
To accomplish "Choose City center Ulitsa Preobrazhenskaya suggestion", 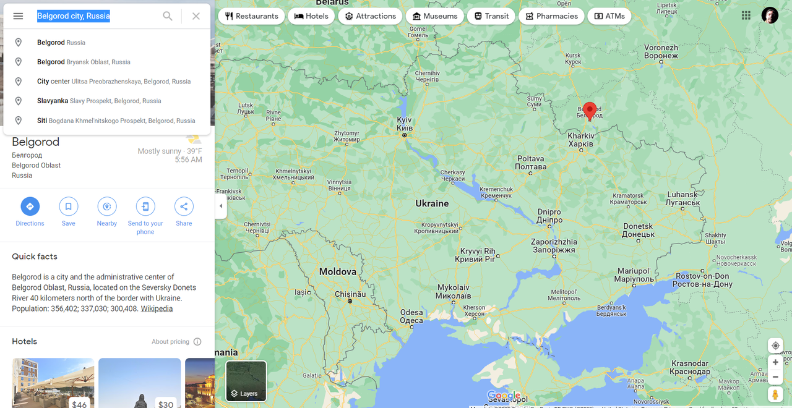I will point(107,82).
